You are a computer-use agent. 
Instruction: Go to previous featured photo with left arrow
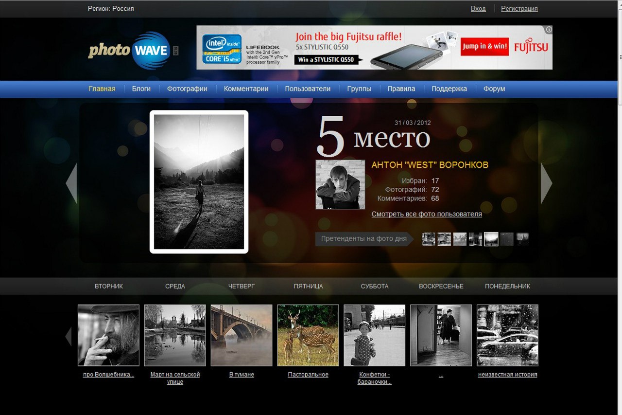click(x=71, y=183)
